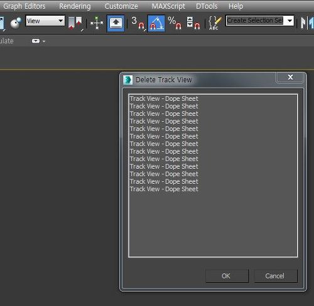This screenshot has width=314, height=306.
Task: Click the Create Selection Set field
Action: (x=255, y=21)
